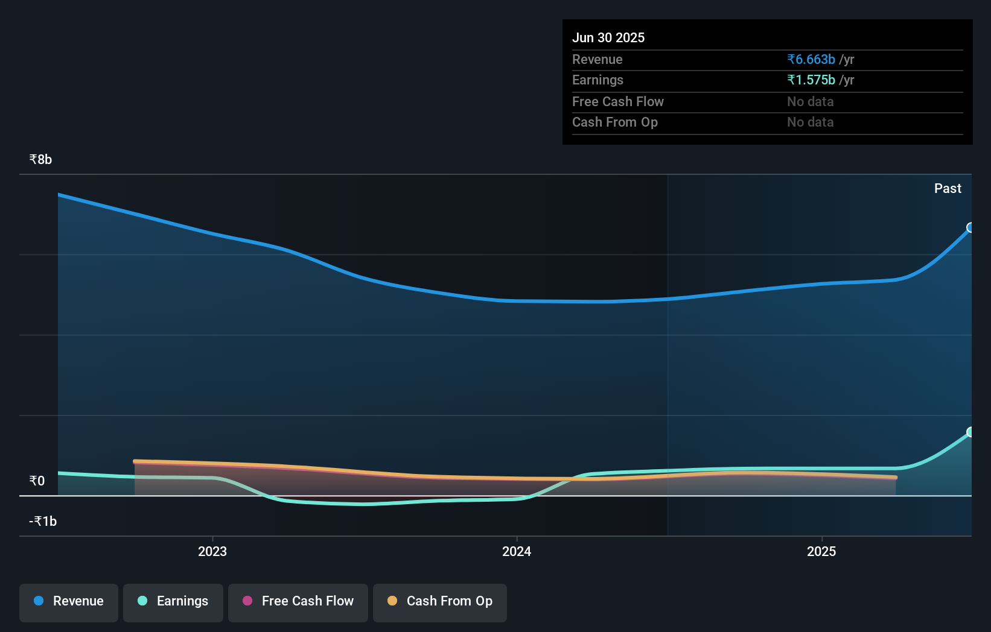Click the blue Revenue legend dot
Image resolution: width=991 pixels, height=632 pixels.
click(x=39, y=601)
